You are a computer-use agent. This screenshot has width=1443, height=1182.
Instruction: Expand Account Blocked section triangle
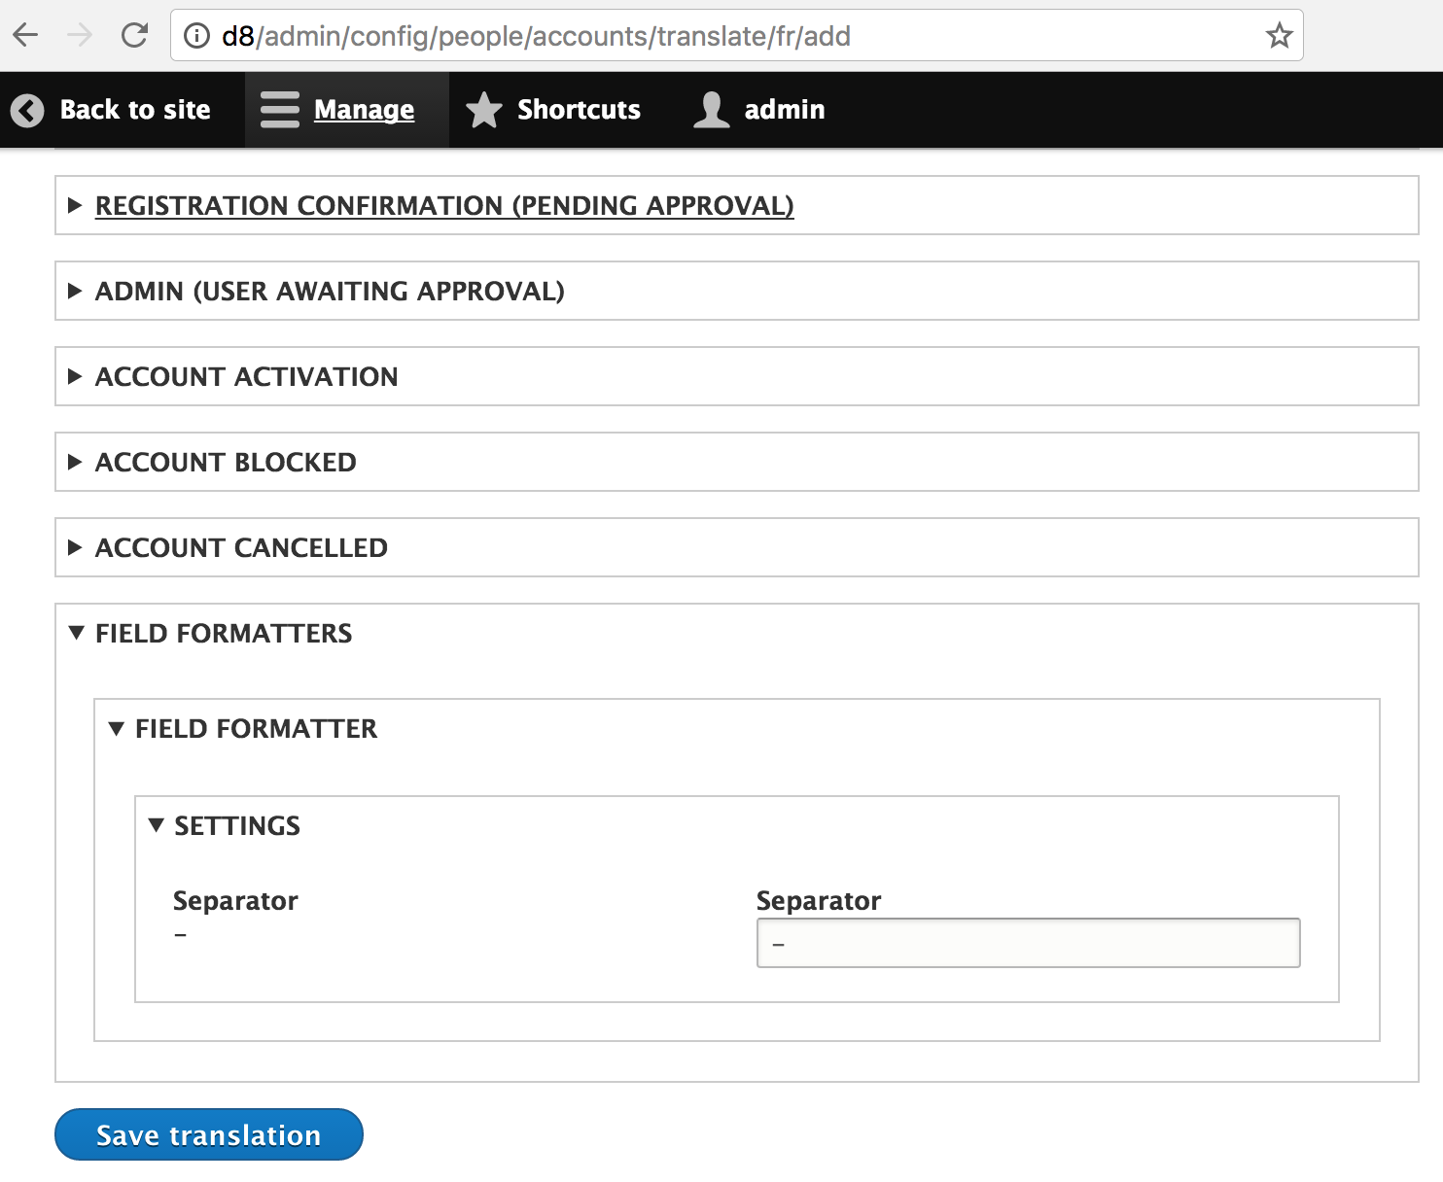[75, 462]
